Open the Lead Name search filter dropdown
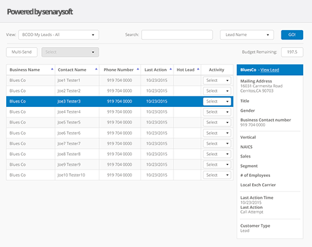312x247 pixels. 246,35
